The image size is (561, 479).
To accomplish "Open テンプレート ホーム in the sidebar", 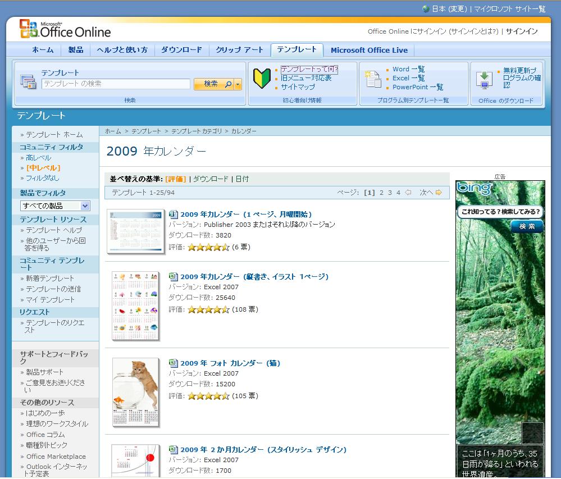I will click(54, 135).
